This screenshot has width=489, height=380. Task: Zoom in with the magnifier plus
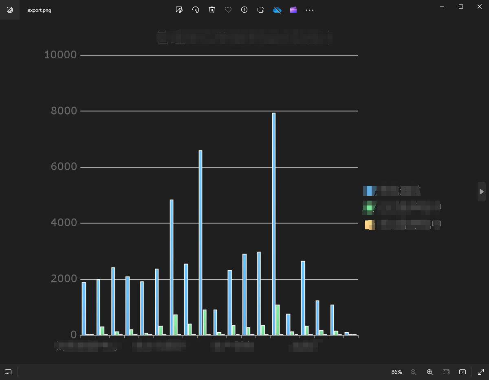point(430,372)
